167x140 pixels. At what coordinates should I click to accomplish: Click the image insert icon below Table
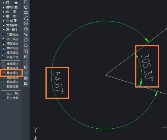[x=26, y=84]
